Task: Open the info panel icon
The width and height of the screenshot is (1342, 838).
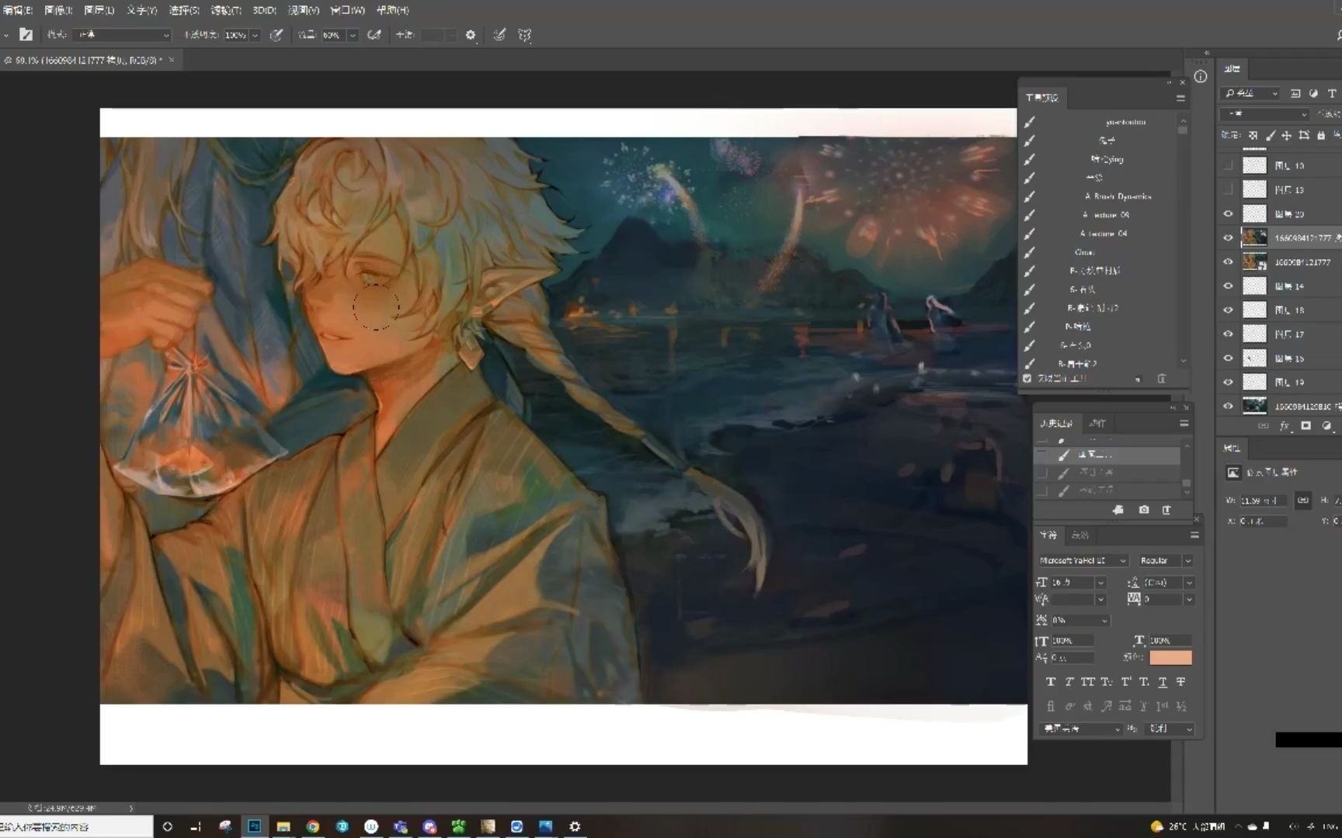Action: click(x=1201, y=76)
